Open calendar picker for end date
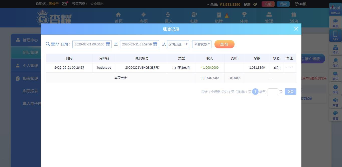 coord(155,44)
